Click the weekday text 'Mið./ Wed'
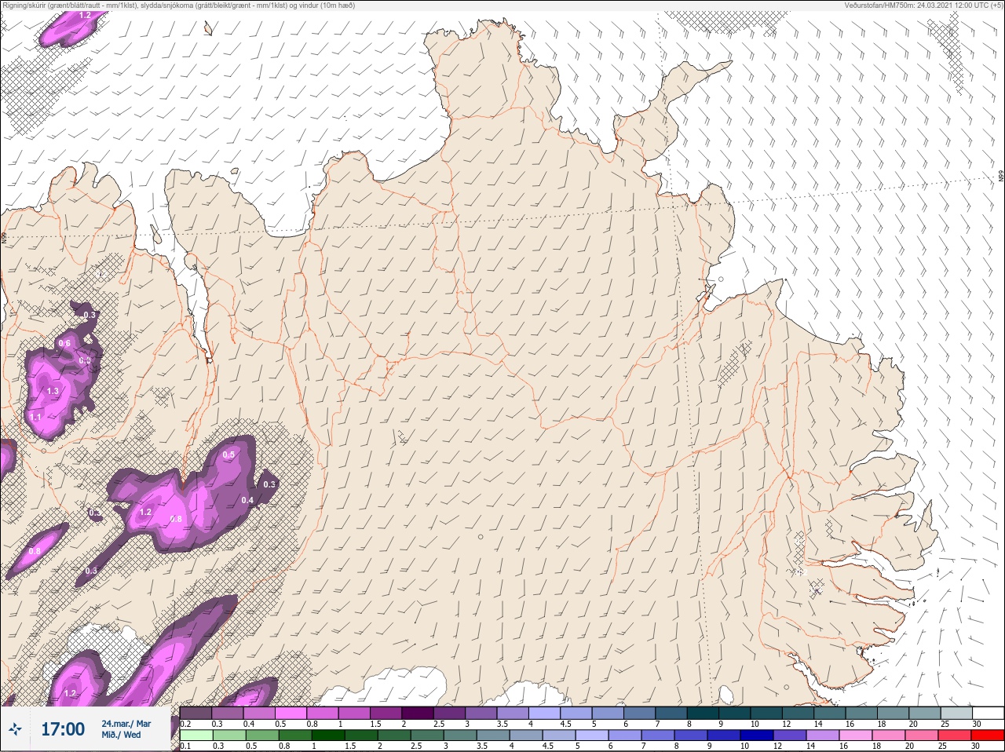 [121, 736]
